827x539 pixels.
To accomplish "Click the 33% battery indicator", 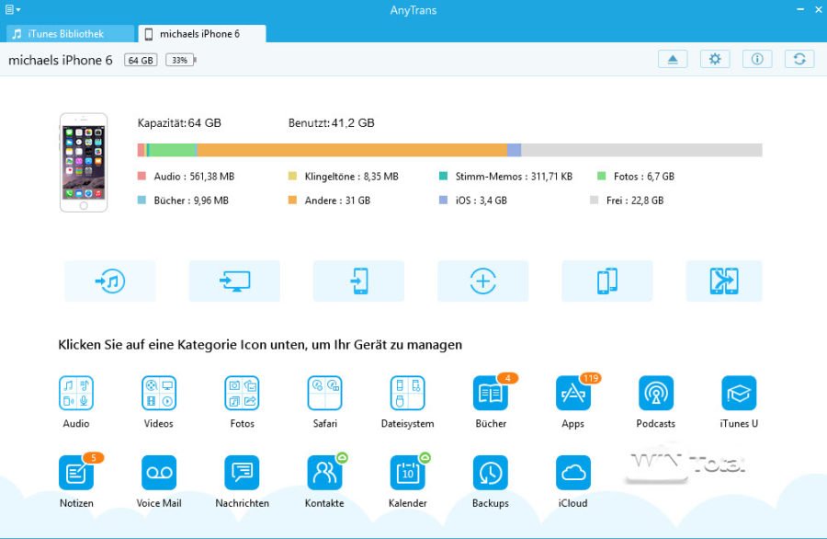I will coord(181,60).
